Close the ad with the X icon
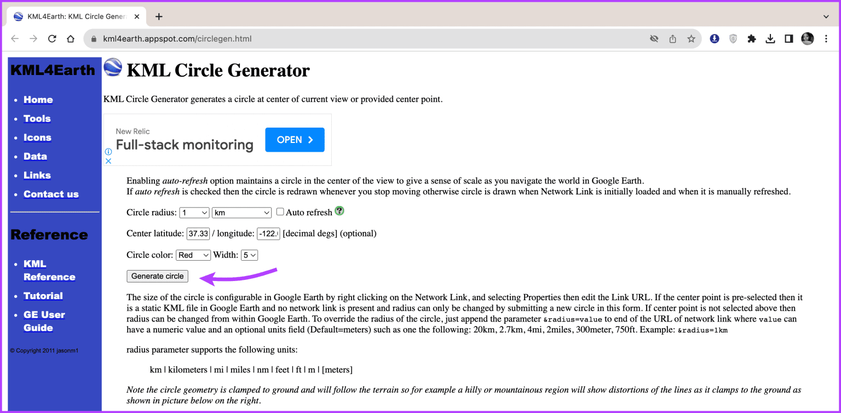 tap(108, 161)
